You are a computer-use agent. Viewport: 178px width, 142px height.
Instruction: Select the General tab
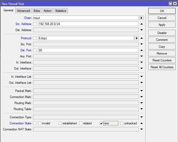pos(8,10)
